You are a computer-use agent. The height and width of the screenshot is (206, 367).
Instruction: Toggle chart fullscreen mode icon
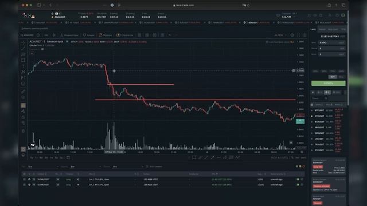coord(298,35)
